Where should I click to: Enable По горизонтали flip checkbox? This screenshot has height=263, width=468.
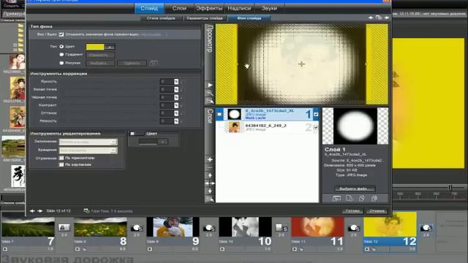[61, 158]
